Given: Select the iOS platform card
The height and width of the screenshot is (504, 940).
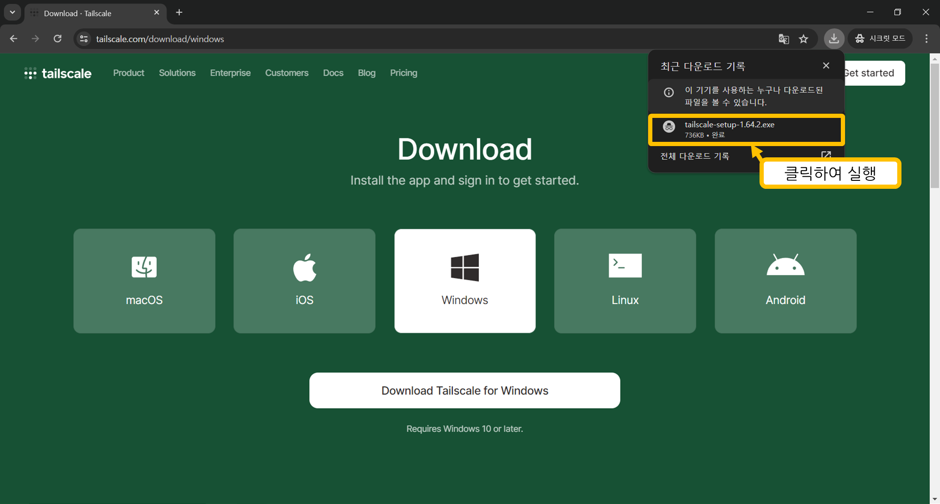Looking at the screenshot, I should coord(305,281).
